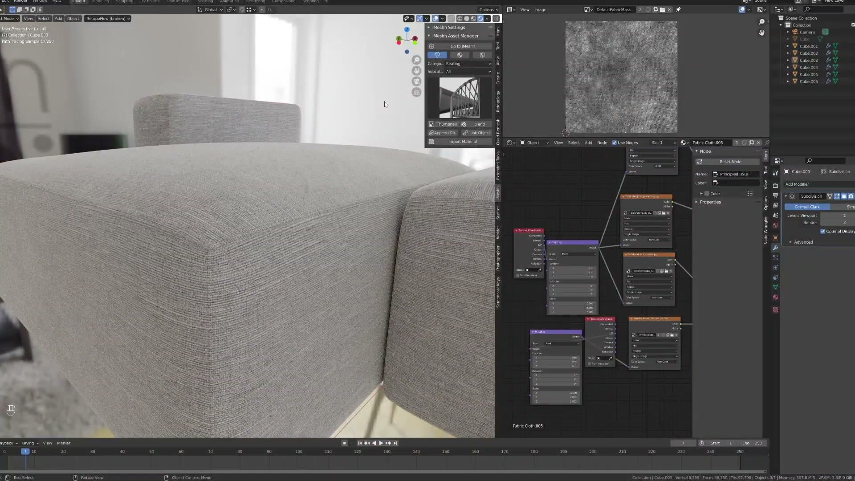Expand Cube.002 in outliner
The image size is (855, 481).
(788, 53)
